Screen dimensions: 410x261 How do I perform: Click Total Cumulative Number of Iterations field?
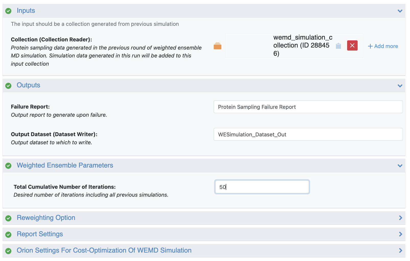point(262,187)
